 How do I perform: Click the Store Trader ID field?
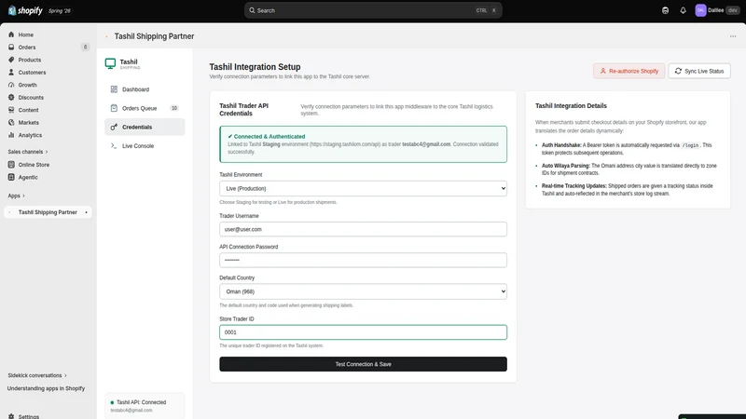coord(363,332)
